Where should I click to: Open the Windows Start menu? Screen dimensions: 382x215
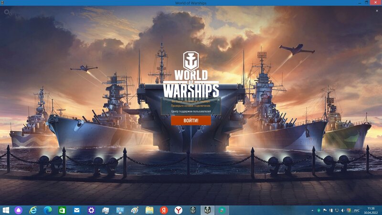6,210
